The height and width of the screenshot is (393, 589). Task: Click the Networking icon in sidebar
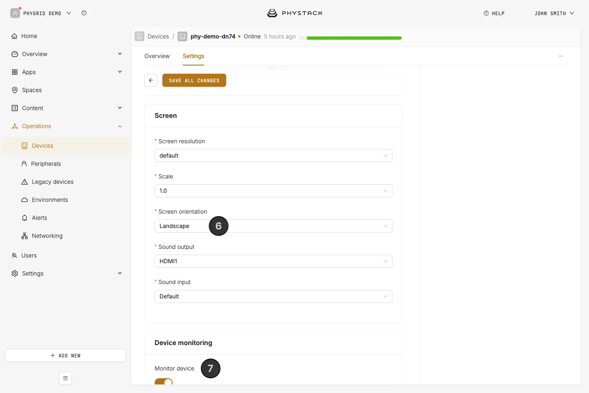(25, 236)
